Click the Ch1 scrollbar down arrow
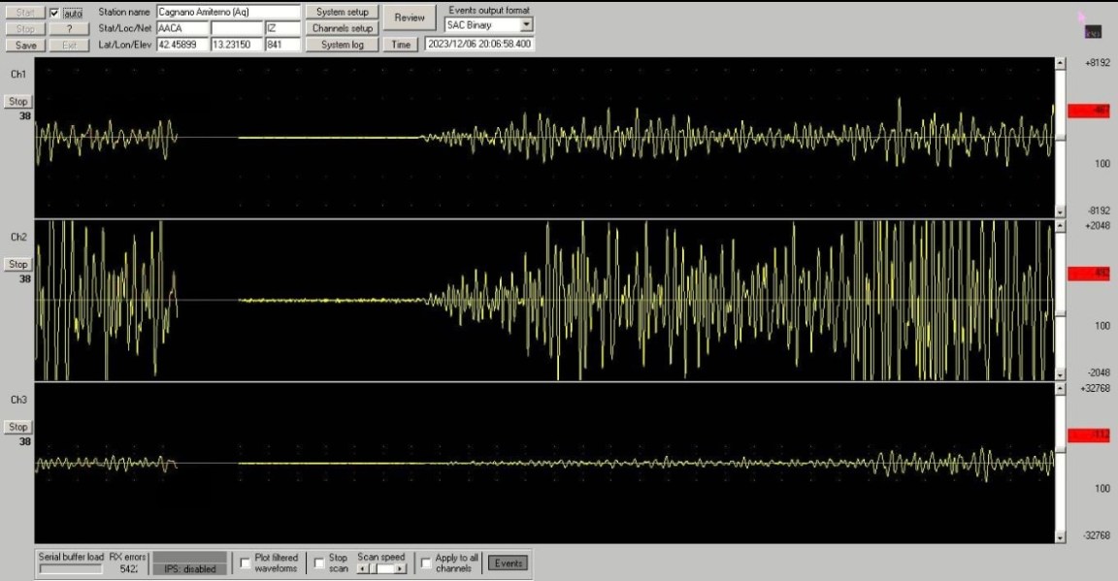The width and height of the screenshot is (1118, 581). tap(1060, 210)
